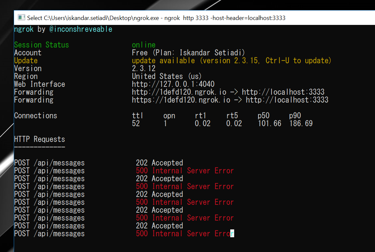
Task: Click the console window icon in title bar
Action: click(21, 17)
